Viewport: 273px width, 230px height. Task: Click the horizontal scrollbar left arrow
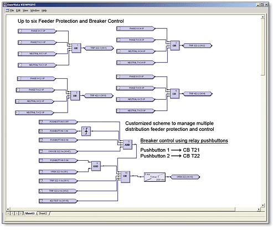click(x=8, y=209)
